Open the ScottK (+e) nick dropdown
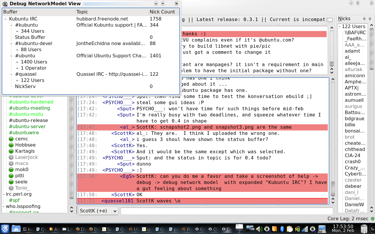This screenshot has width=375, height=234. click(x=98, y=211)
